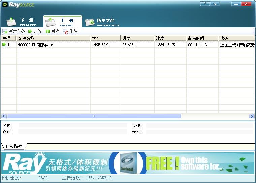Sort by the 大小 column header
Viewport: 256px width, 183px height.
tap(105, 38)
